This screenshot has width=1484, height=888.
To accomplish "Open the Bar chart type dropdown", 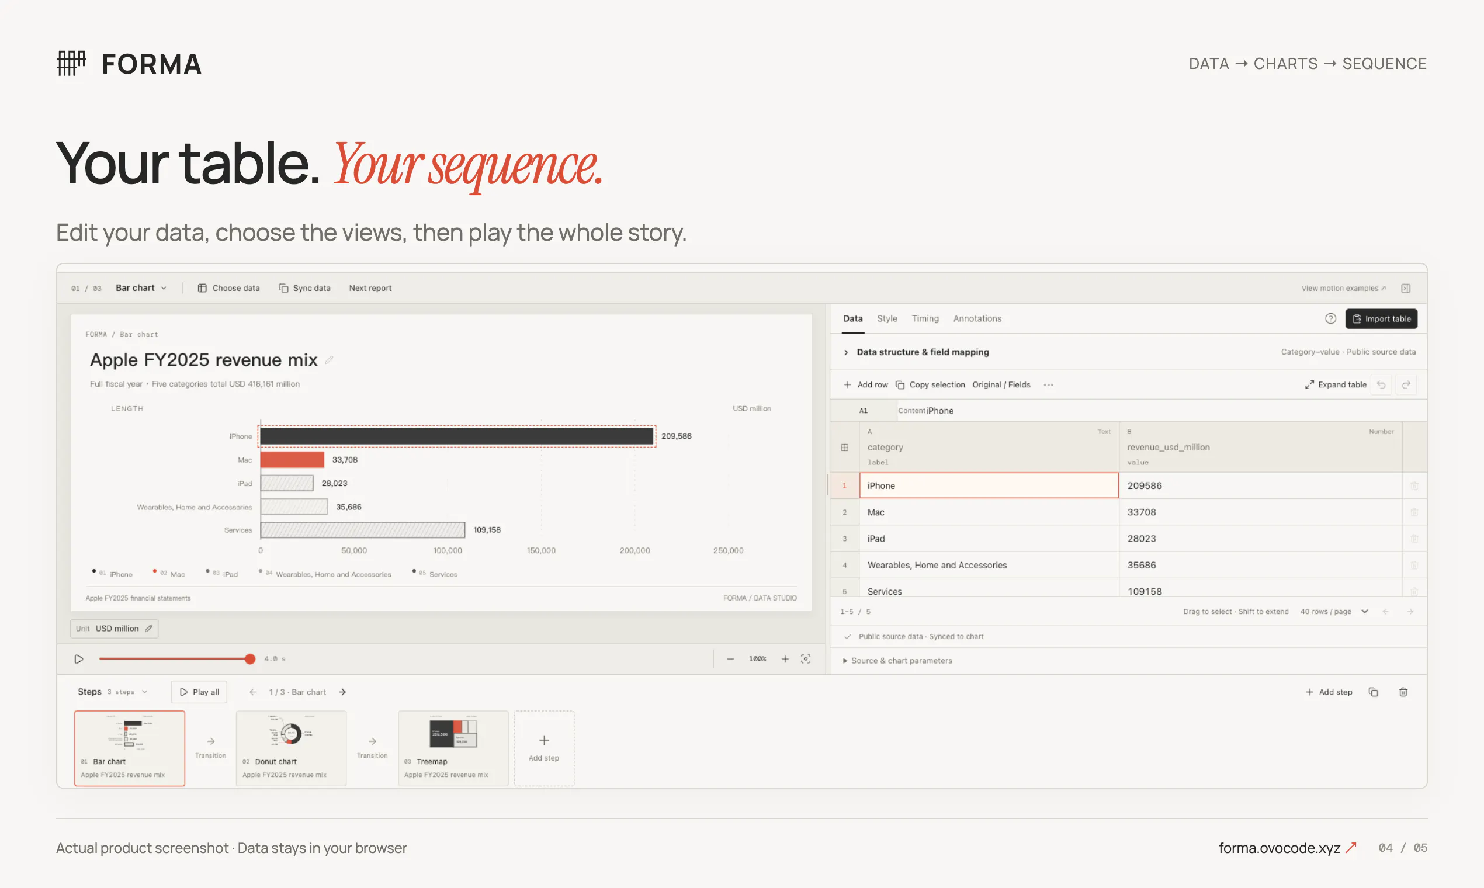I will [141, 288].
